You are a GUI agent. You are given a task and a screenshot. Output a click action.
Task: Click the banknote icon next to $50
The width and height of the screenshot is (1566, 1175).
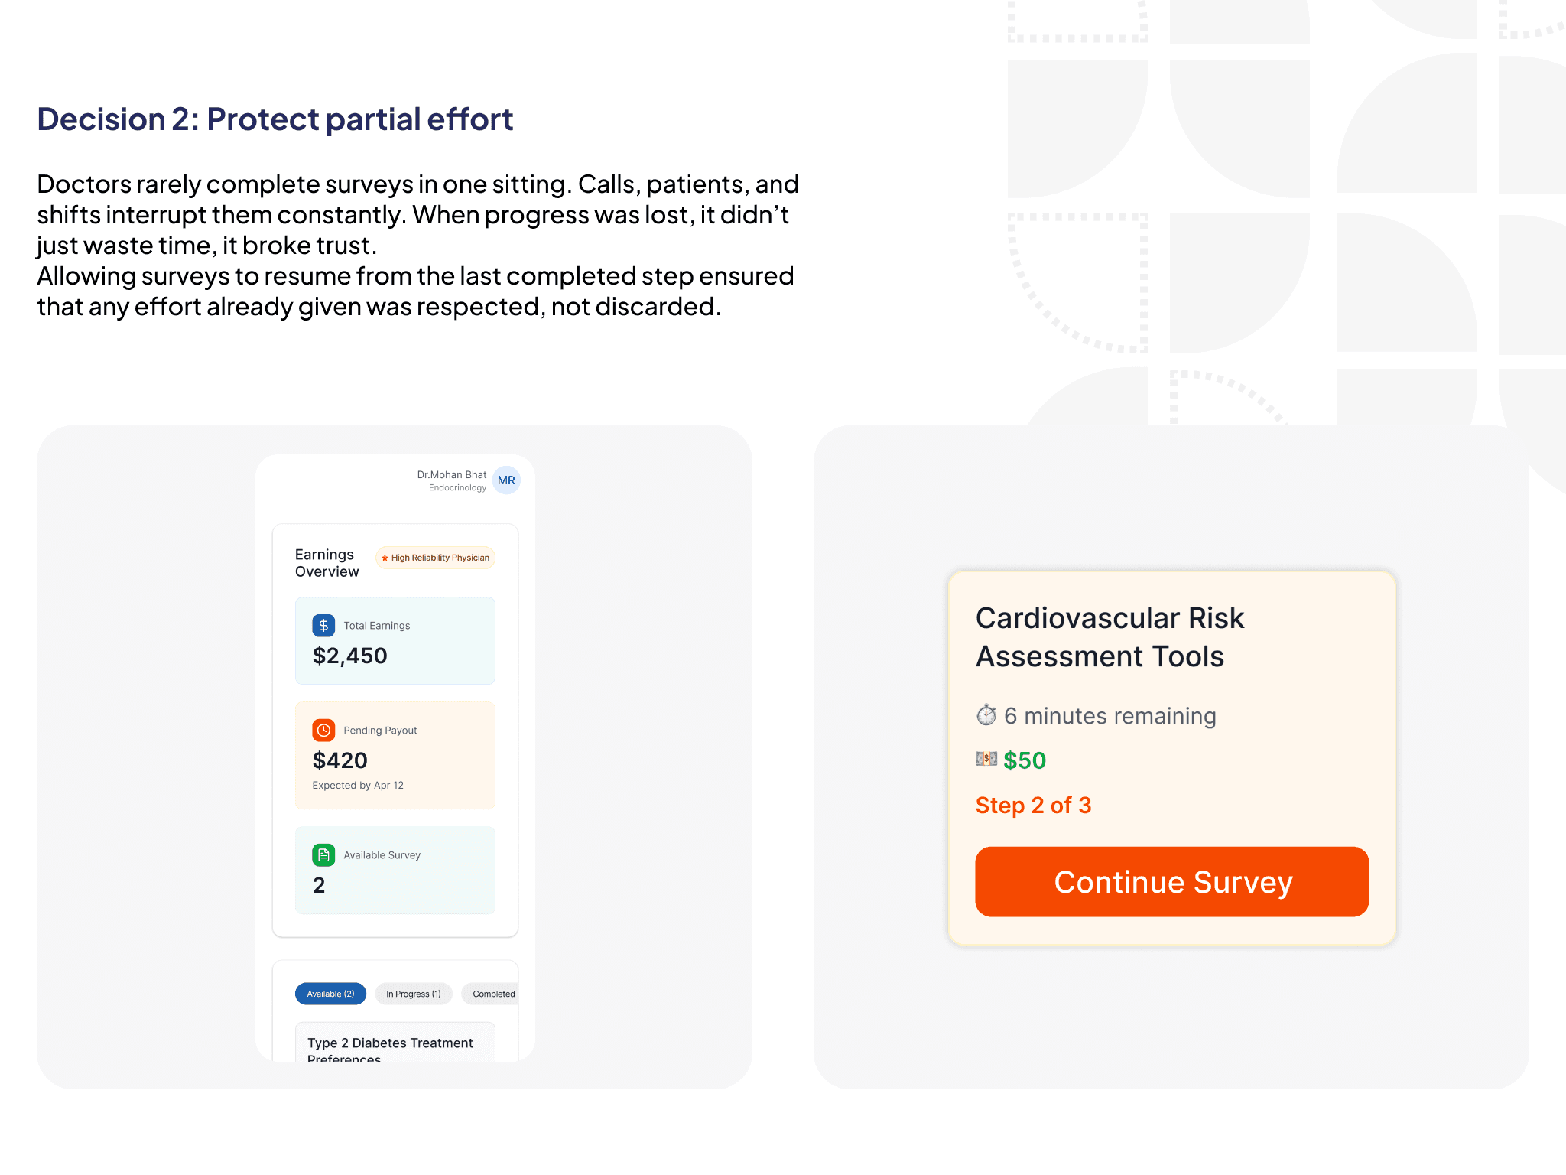point(986,759)
